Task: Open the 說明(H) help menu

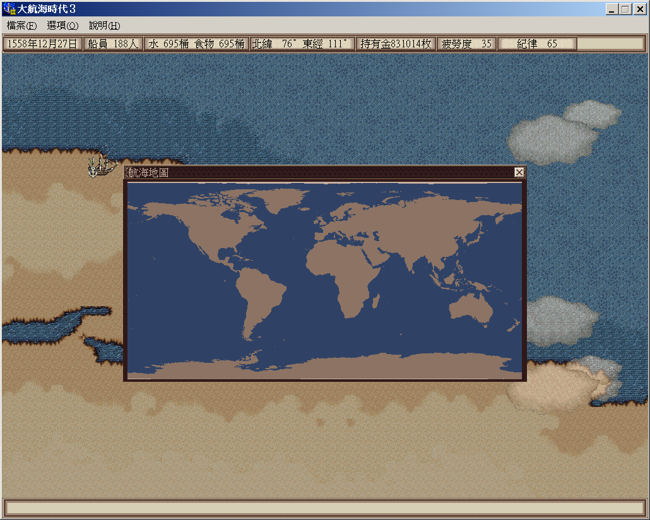Action: [x=104, y=26]
